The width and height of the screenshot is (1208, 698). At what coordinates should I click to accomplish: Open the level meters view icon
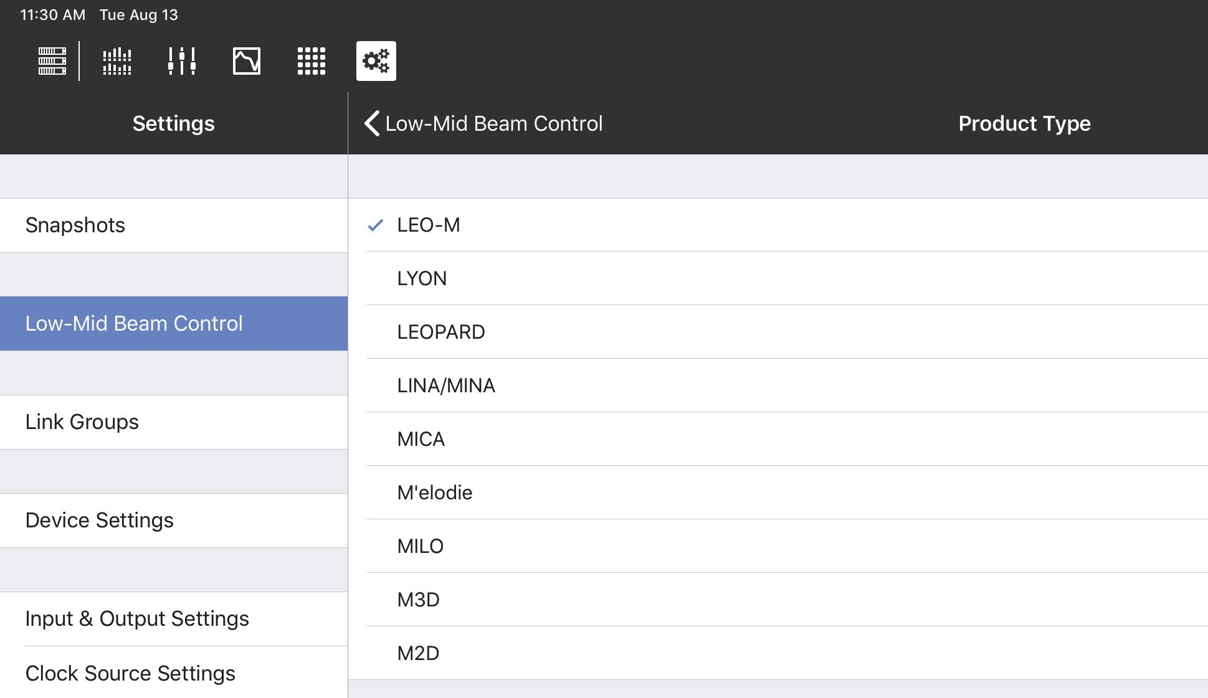pos(117,61)
